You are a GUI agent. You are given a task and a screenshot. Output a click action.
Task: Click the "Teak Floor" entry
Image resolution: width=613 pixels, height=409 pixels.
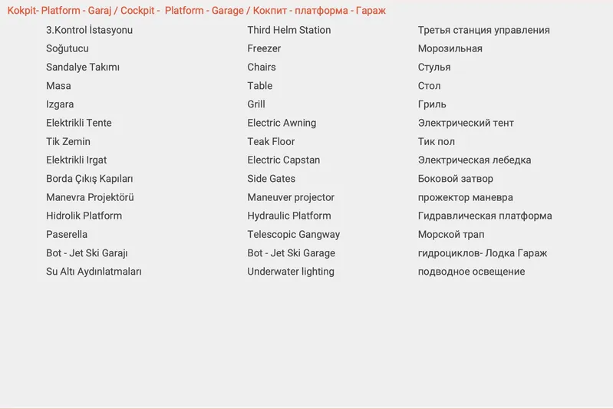271,141
